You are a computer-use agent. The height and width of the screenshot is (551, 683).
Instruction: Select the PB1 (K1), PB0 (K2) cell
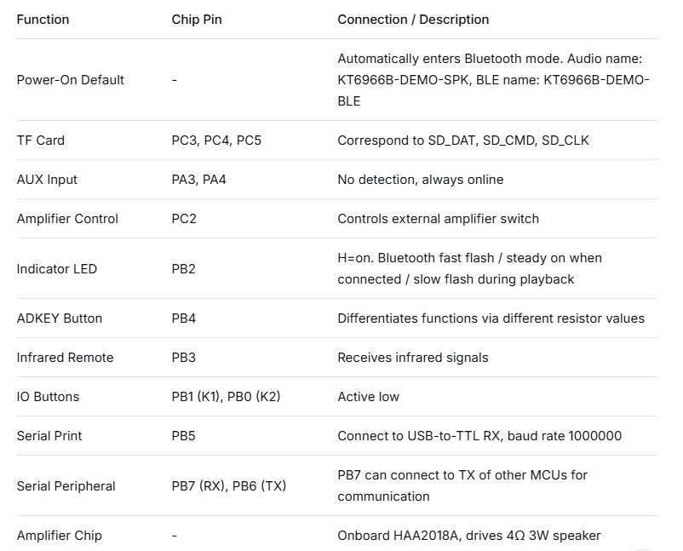pyautogui.click(x=226, y=397)
